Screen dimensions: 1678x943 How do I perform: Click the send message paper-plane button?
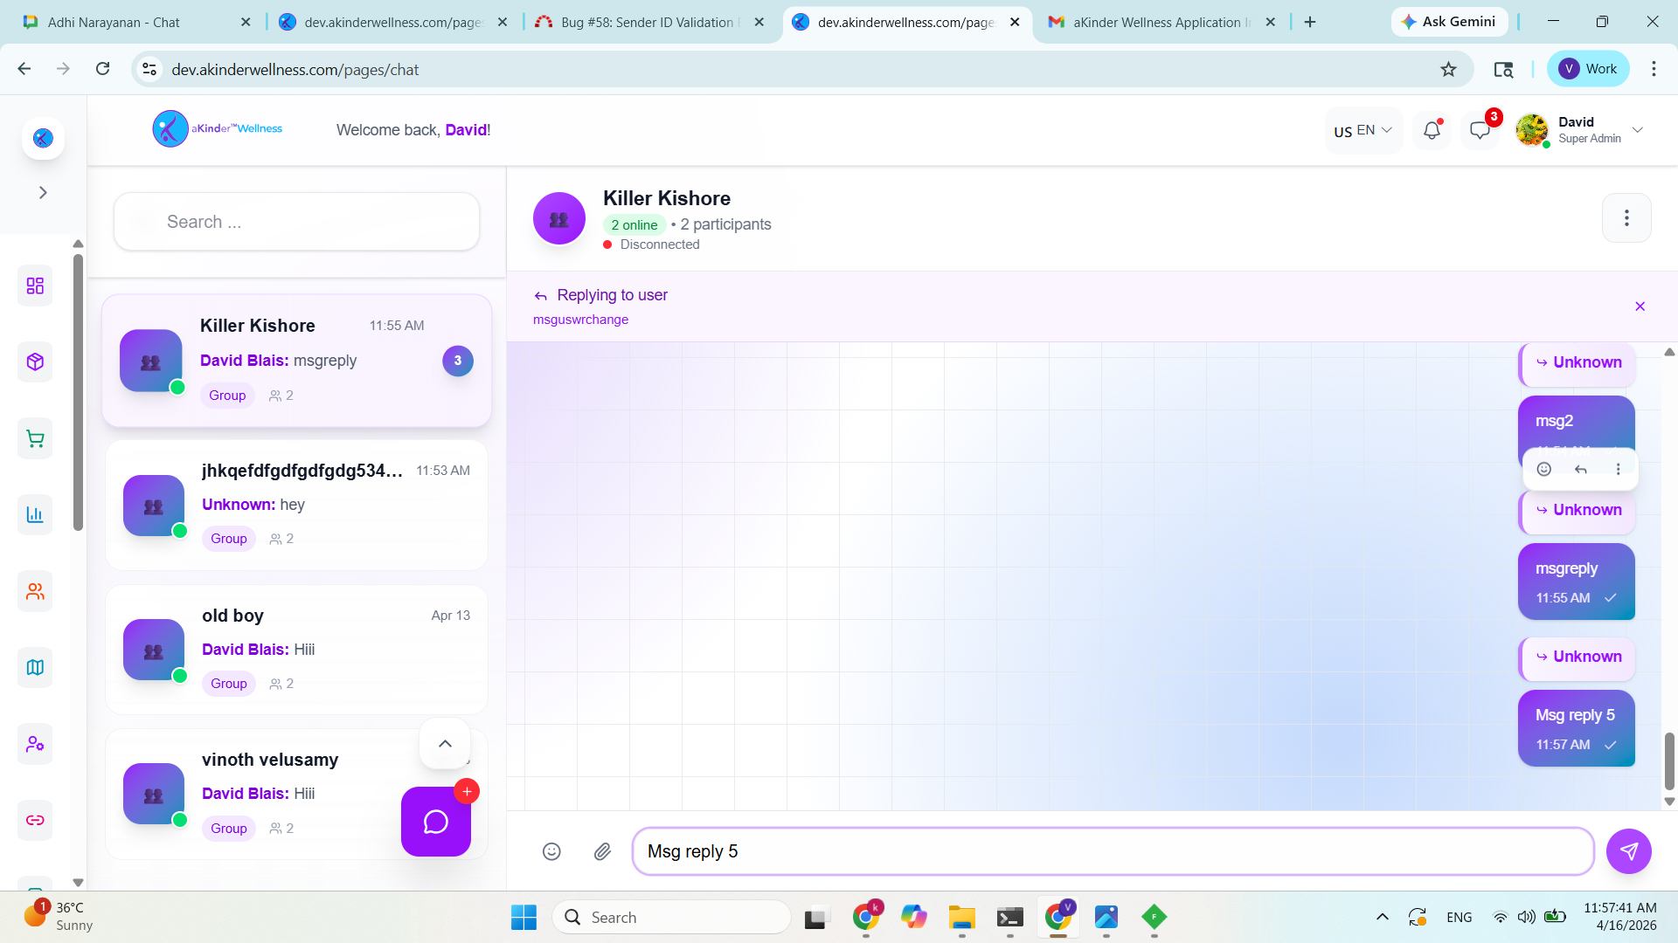coord(1628,851)
